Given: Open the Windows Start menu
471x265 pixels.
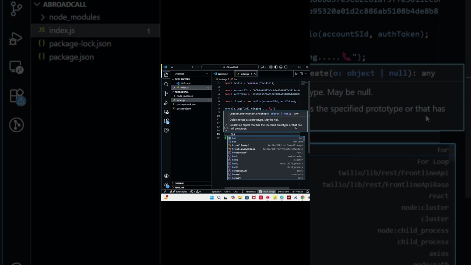Looking at the screenshot, I should pos(212,198).
